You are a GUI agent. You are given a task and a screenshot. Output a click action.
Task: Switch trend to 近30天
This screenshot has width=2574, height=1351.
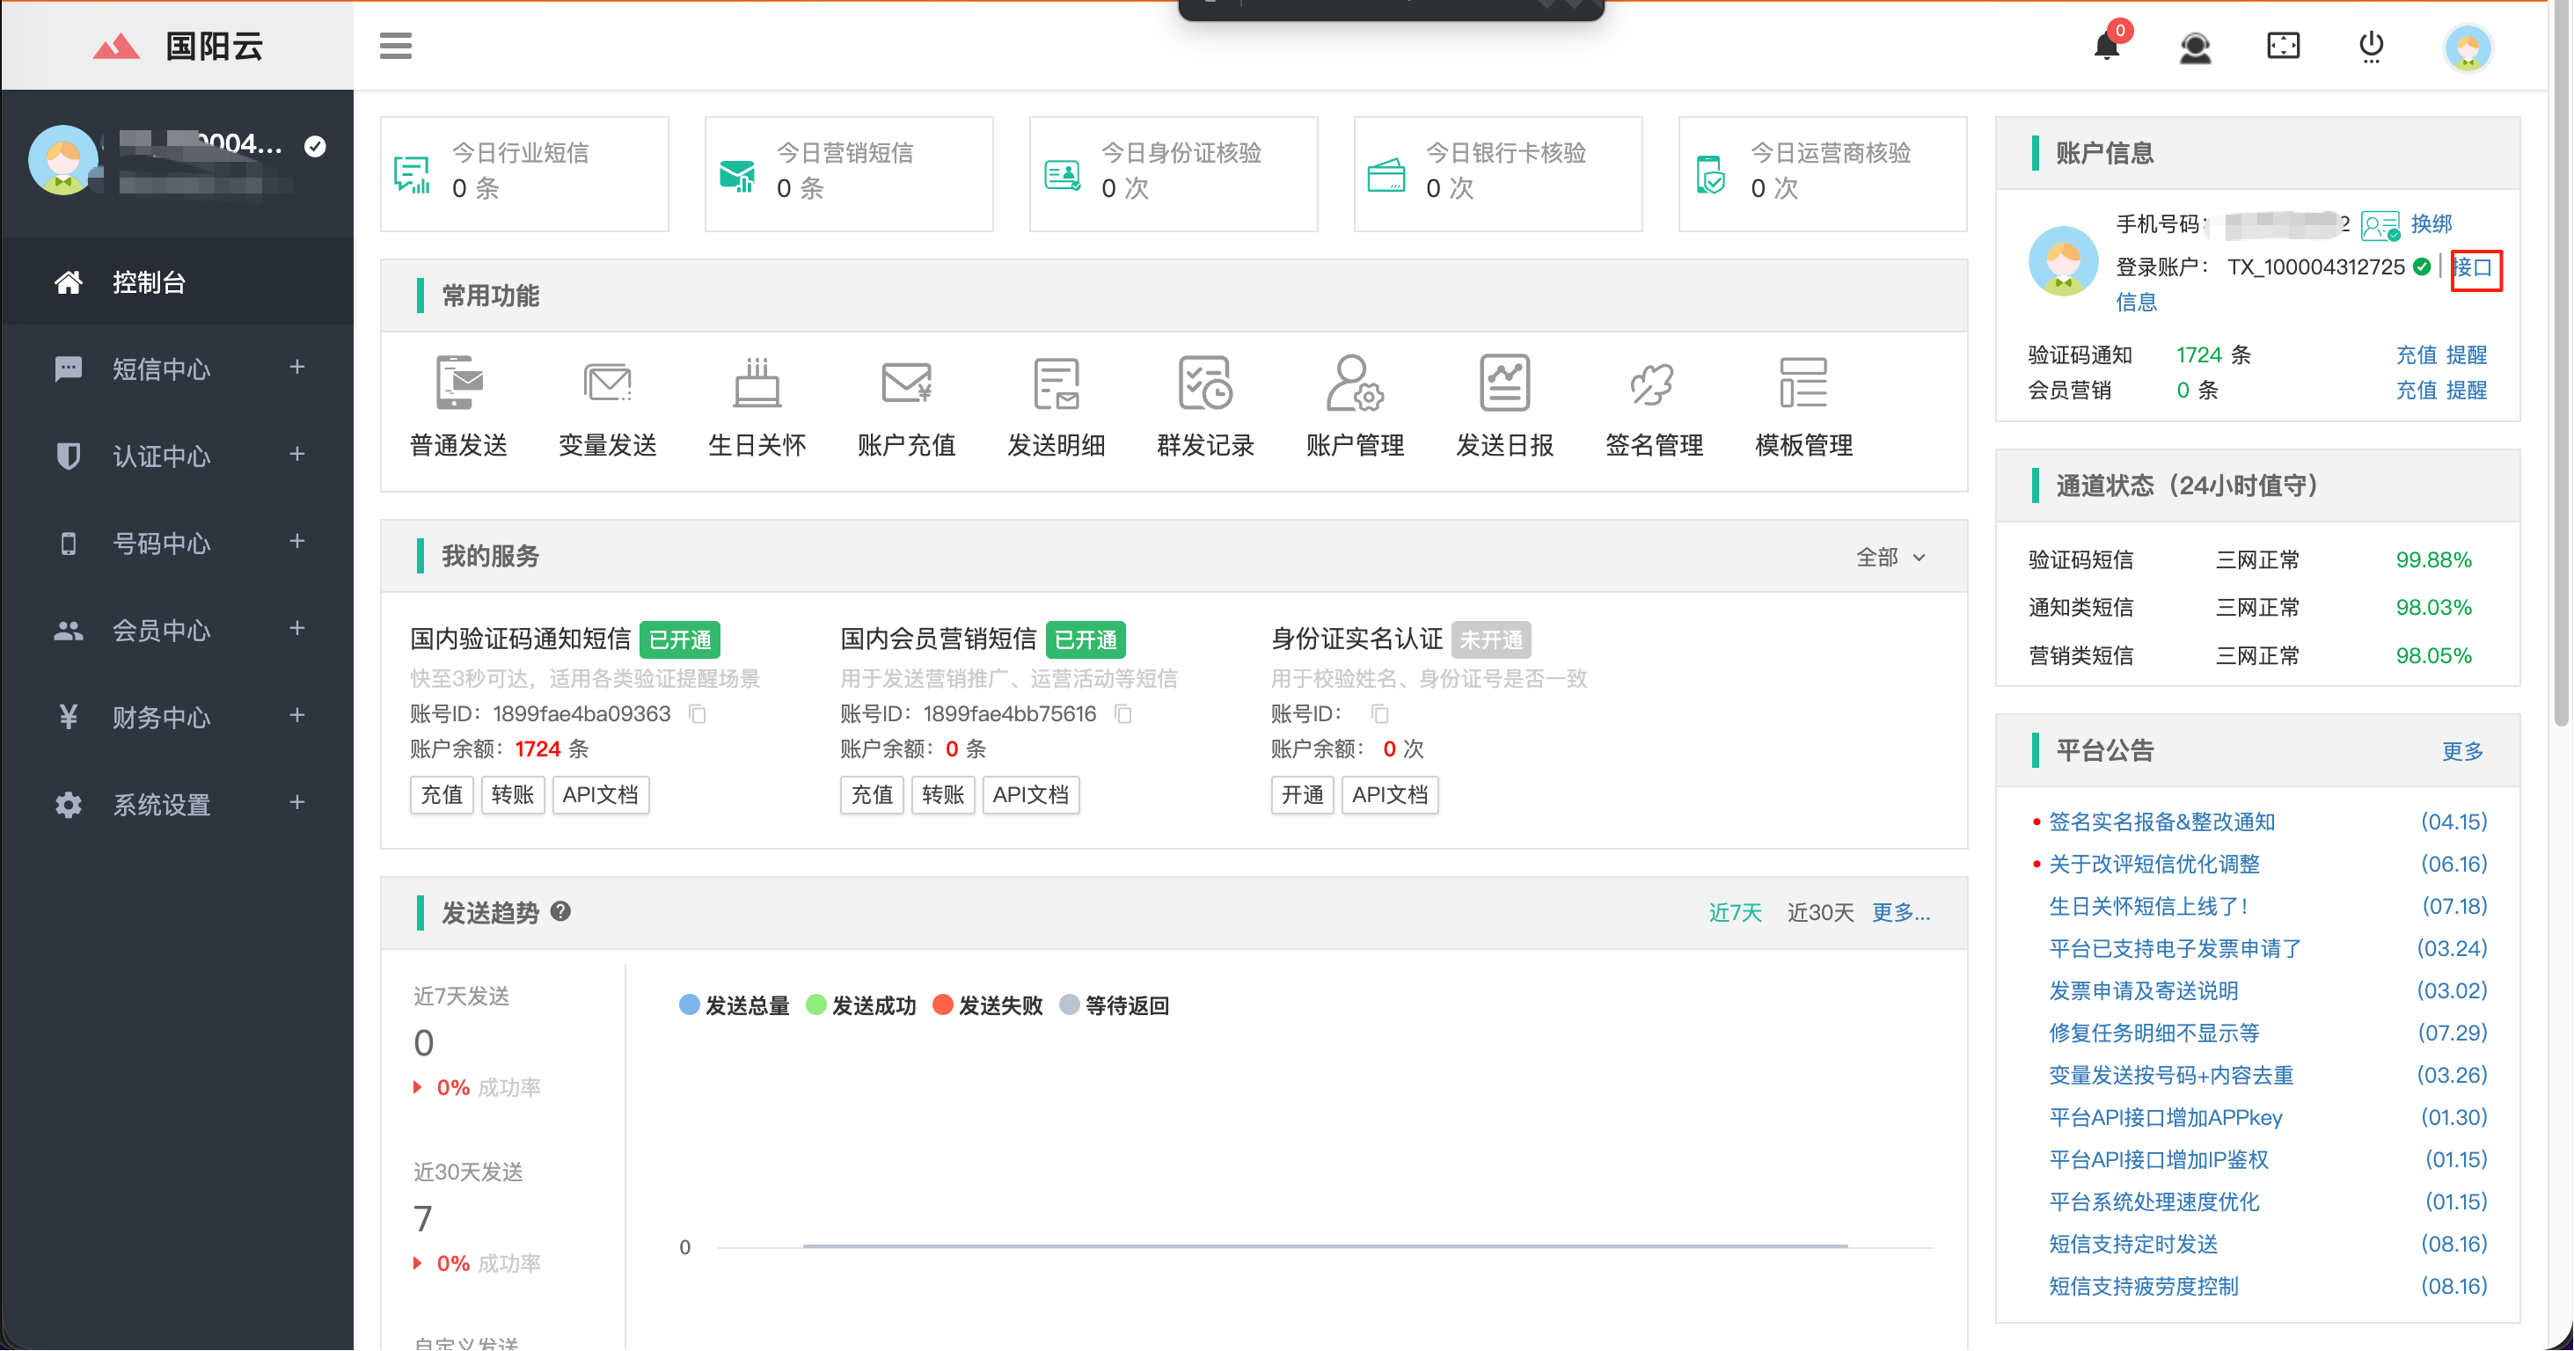pyautogui.click(x=1819, y=912)
